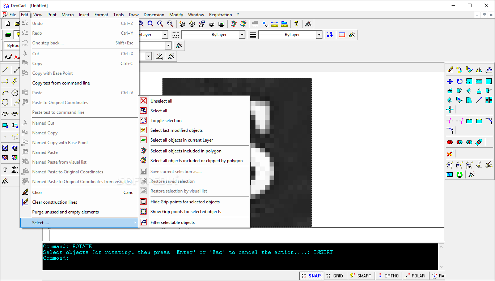Viewport: 495px width, 281px height.
Task: Click the Explode dynamite icon
Action: click(x=450, y=154)
